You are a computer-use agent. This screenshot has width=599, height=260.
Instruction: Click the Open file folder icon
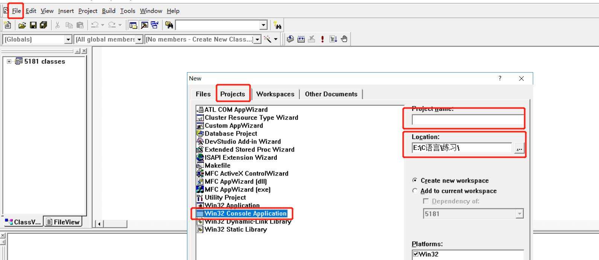point(22,25)
